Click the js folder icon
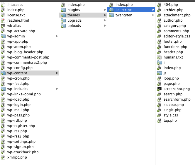Image resolution: width=195 pixels, height=165 pixels. 159,73
